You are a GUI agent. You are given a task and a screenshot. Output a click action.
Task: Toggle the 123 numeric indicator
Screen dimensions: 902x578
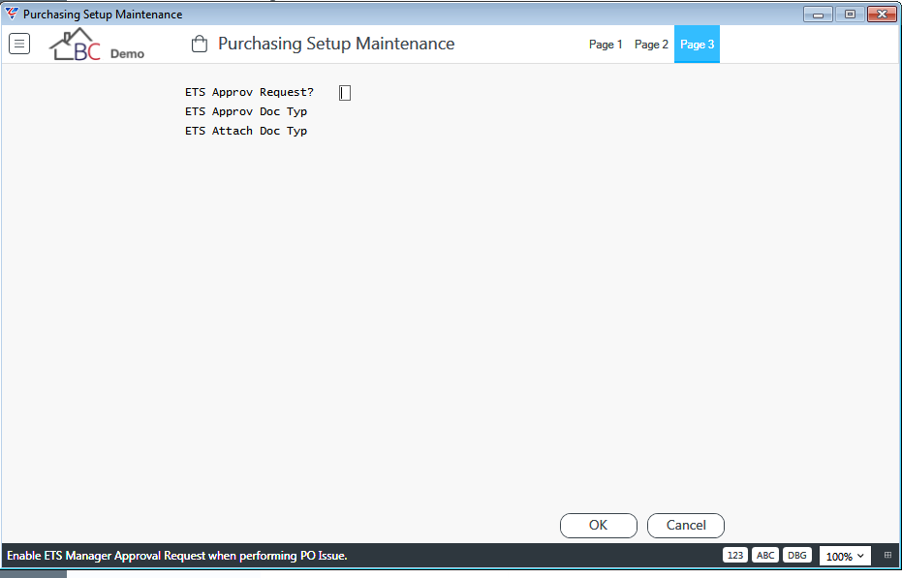735,556
